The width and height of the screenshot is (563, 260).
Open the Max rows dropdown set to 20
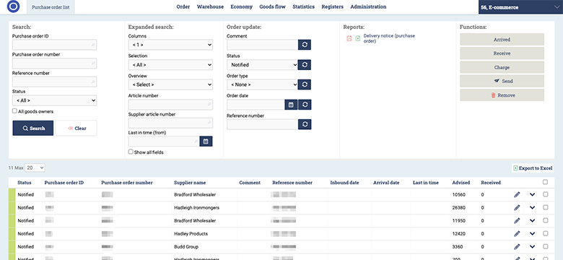35,168
